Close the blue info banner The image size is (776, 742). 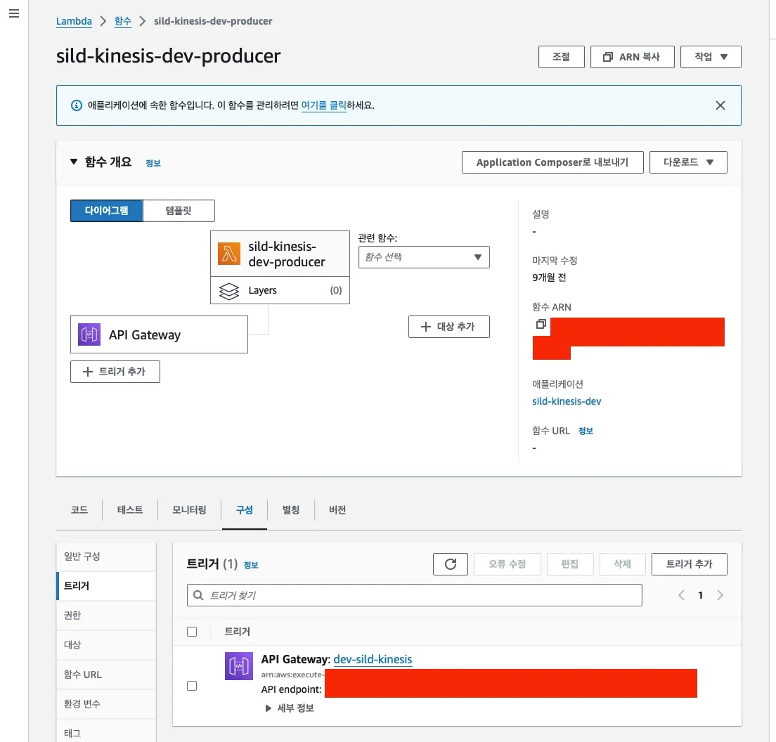720,105
